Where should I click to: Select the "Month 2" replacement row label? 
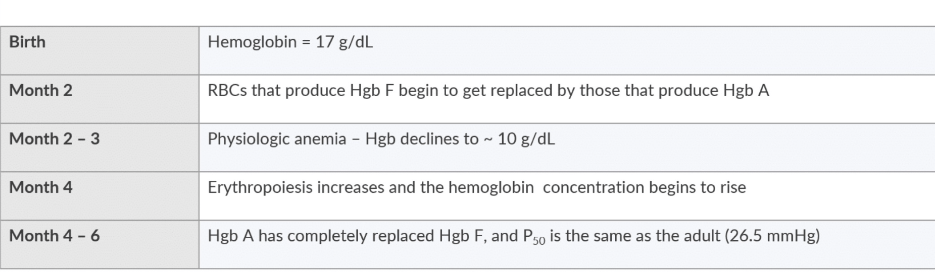point(41,91)
